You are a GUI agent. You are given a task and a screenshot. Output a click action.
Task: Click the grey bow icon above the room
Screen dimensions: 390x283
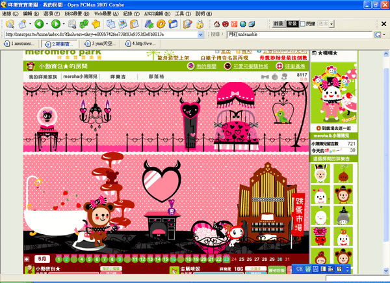(x=265, y=77)
